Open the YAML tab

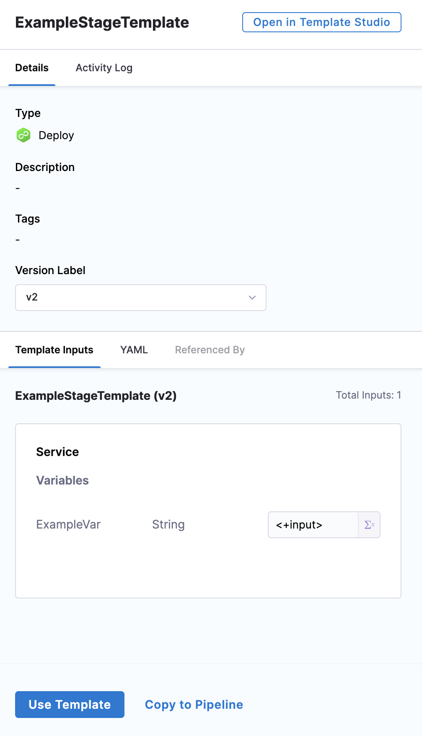coord(134,350)
